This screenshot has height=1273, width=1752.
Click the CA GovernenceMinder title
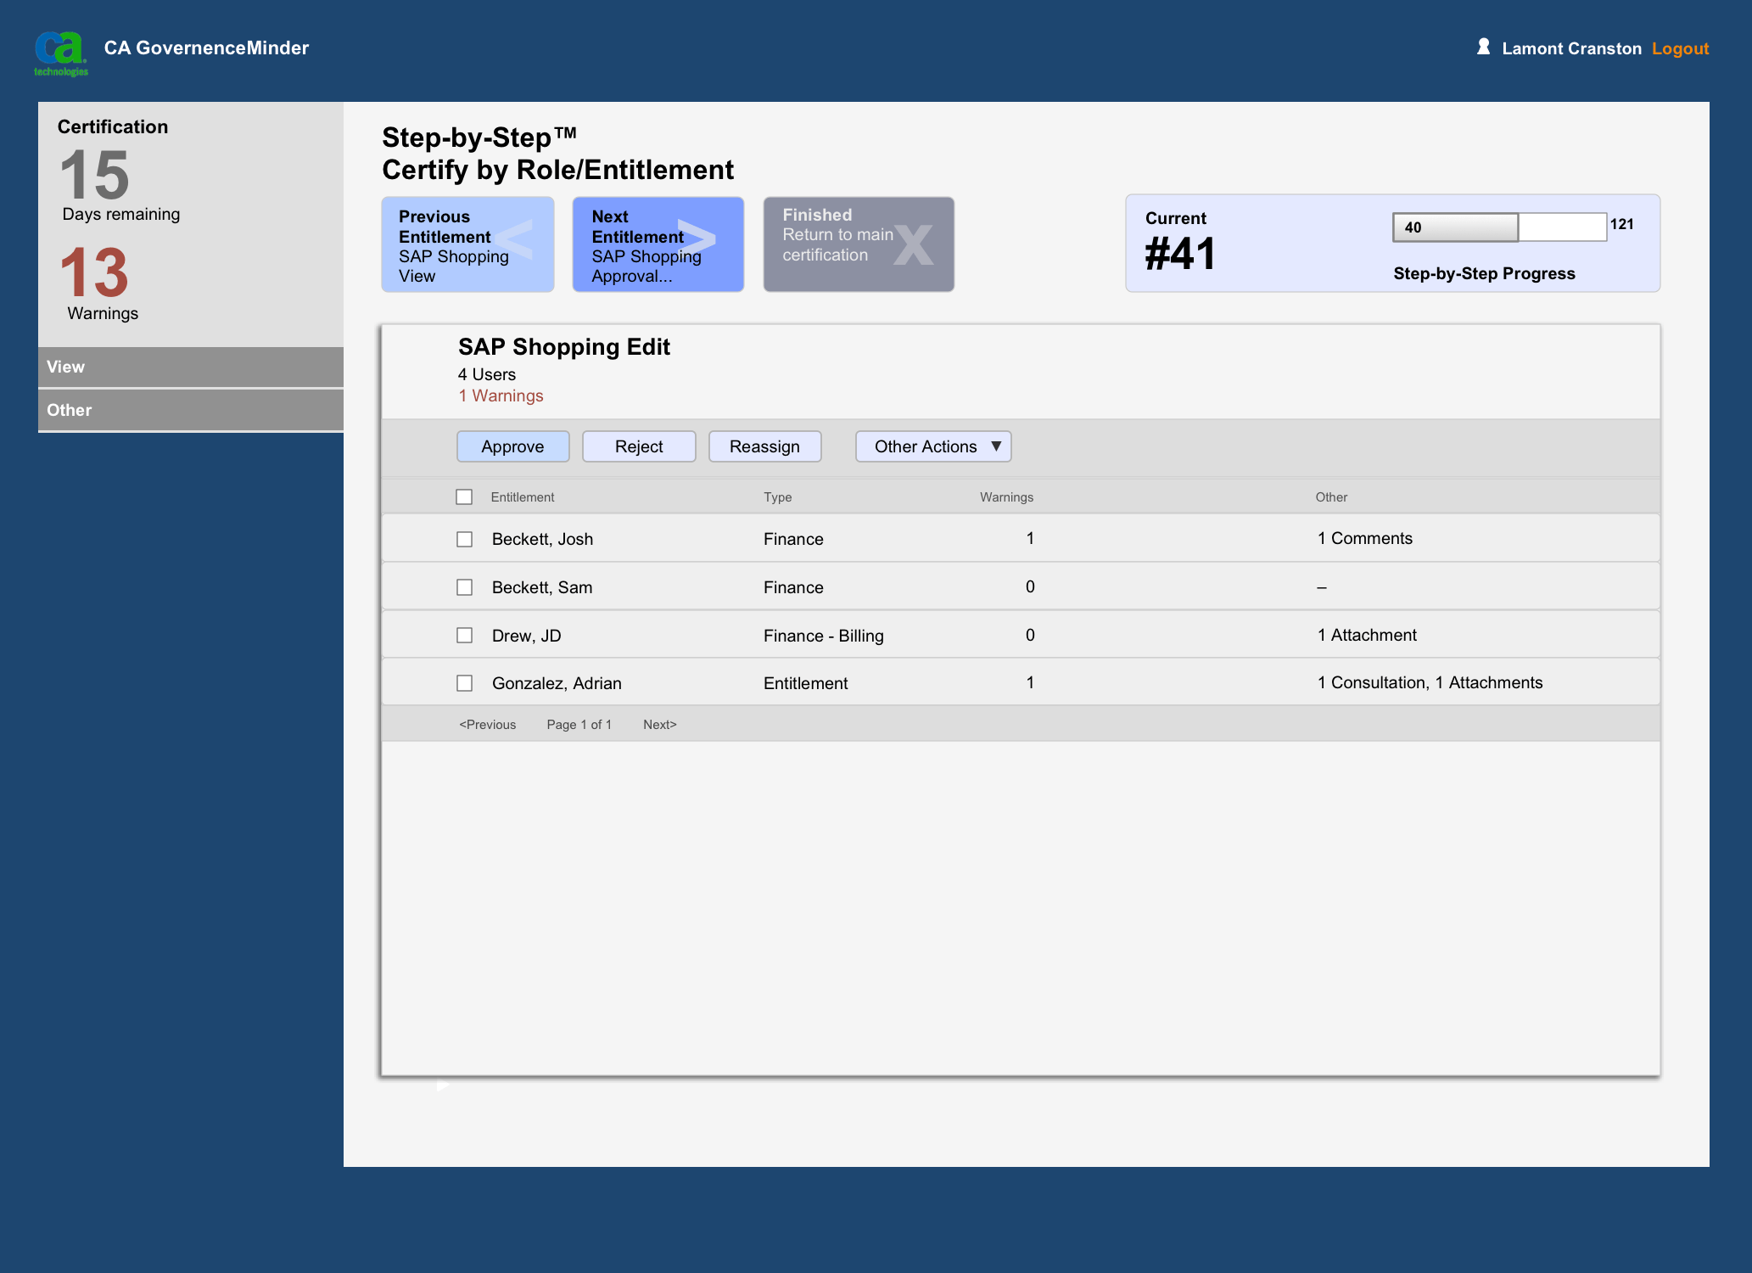pyautogui.click(x=206, y=48)
